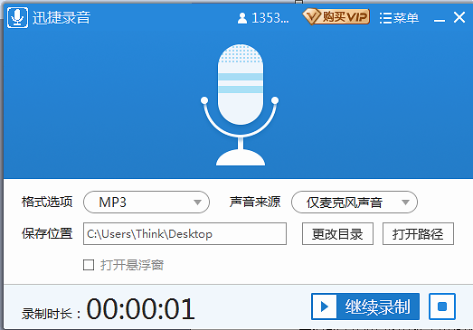473x330 pixels.
Task: Enable the 打开悬浮窗 checkbox
Action: 89,265
